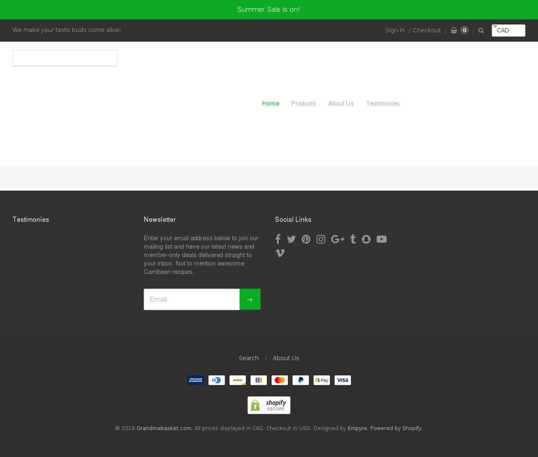Click the Diners Club payment icon

(216, 380)
